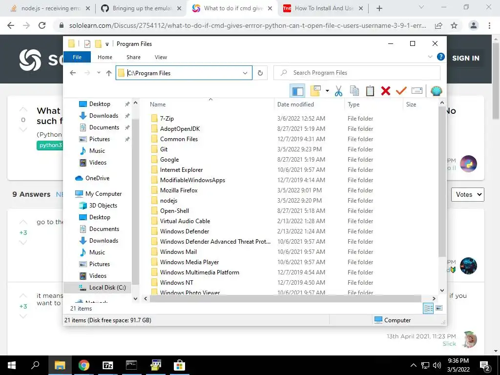Refresh the Program Files folder
The width and height of the screenshot is (500, 375).
tap(260, 73)
